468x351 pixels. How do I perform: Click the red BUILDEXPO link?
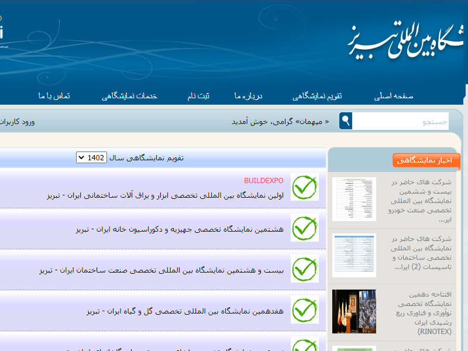pyautogui.click(x=263, y=181)
